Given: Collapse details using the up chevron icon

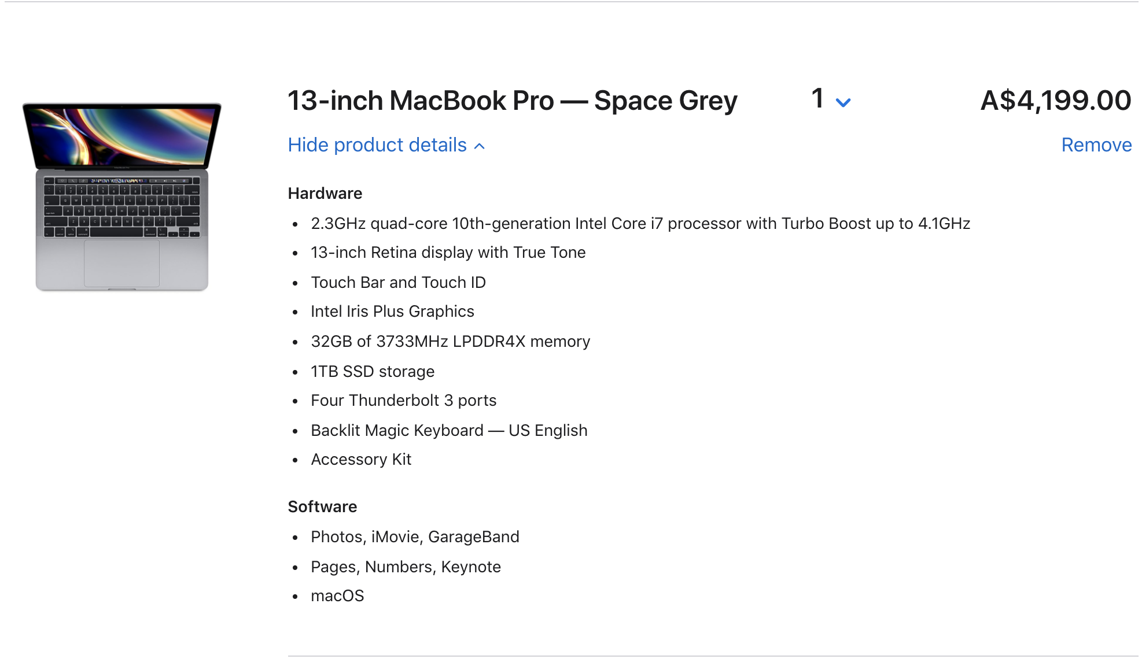Looking at the screenshot, I should [480, 146].
